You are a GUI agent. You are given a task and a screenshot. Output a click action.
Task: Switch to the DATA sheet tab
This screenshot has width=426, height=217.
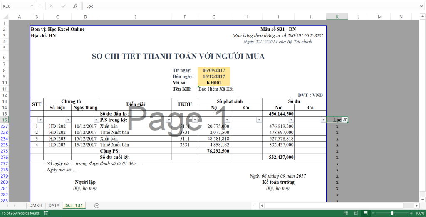tap(54, 206)
